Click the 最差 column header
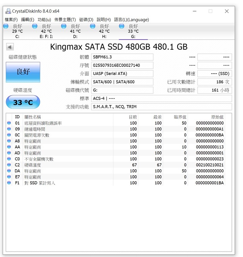This screenshot has width=243, height=257. 151,117
